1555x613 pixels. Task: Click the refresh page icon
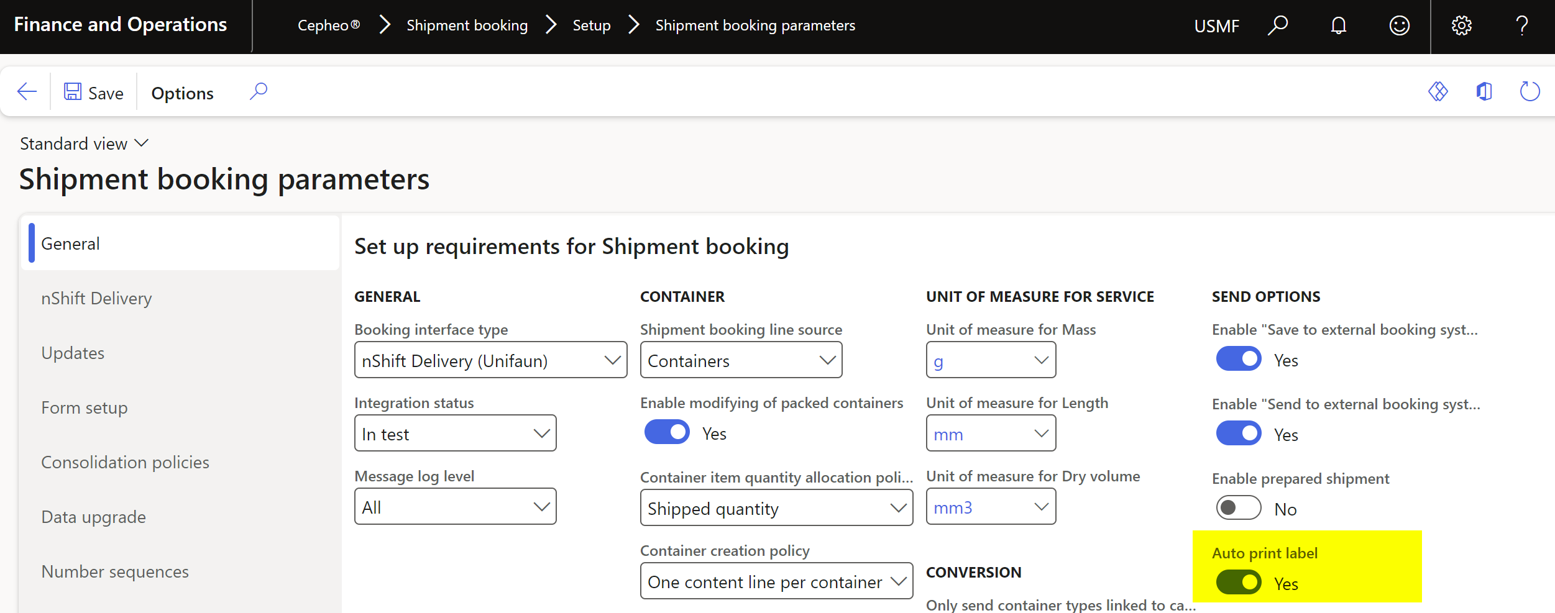pyautogui.click(x=1530, y=92)
